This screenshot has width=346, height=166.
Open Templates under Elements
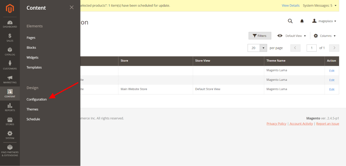click(34, 67)
